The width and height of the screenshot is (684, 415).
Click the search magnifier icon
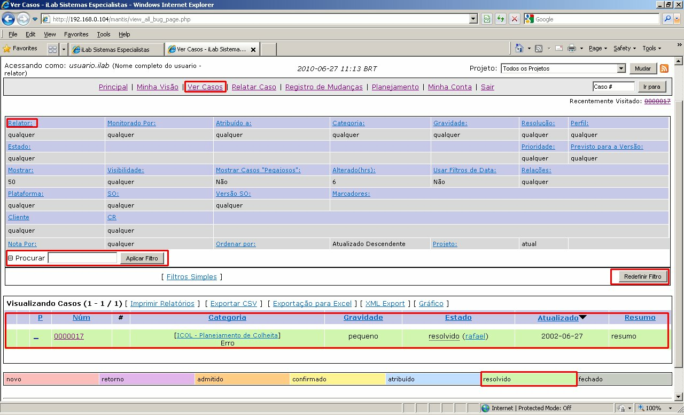point(667,19)
